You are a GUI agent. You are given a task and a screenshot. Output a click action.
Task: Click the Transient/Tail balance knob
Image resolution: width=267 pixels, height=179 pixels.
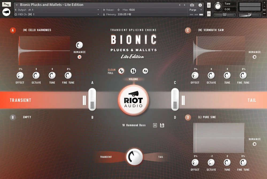click(x=134, y=157)
